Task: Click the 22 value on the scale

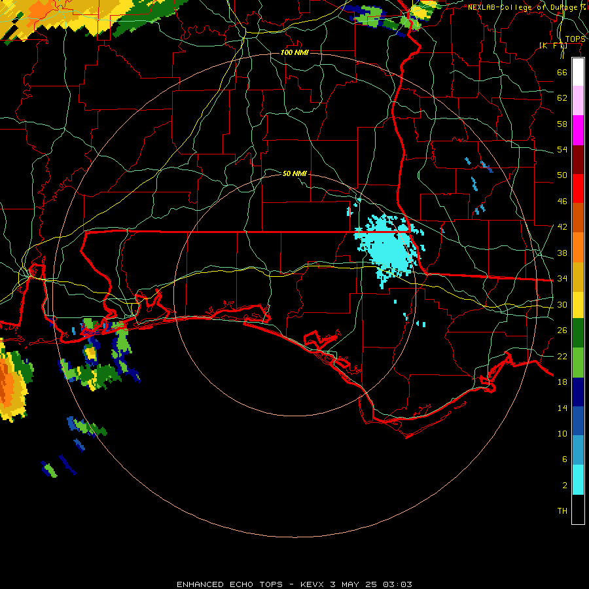Action: coord(562,356)
